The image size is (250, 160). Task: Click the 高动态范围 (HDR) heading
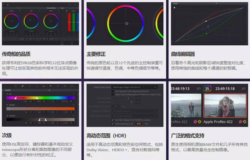coord(106,135)
